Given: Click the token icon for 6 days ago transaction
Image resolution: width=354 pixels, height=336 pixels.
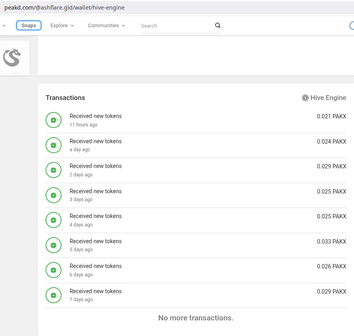Looking at the screenshot, I should [54, 270].
